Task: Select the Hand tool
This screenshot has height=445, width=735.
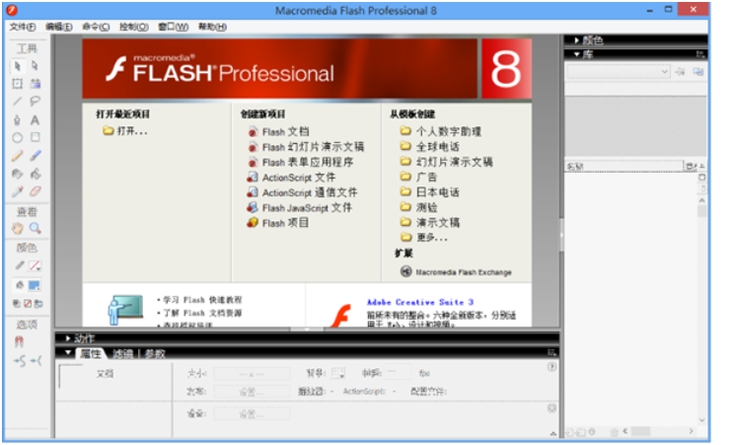Action: [x=18, y=228]
